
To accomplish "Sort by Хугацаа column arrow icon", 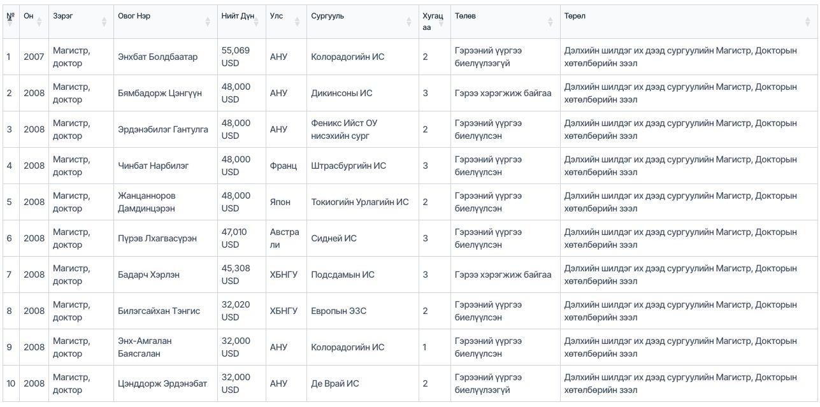I will coord(441,22).
